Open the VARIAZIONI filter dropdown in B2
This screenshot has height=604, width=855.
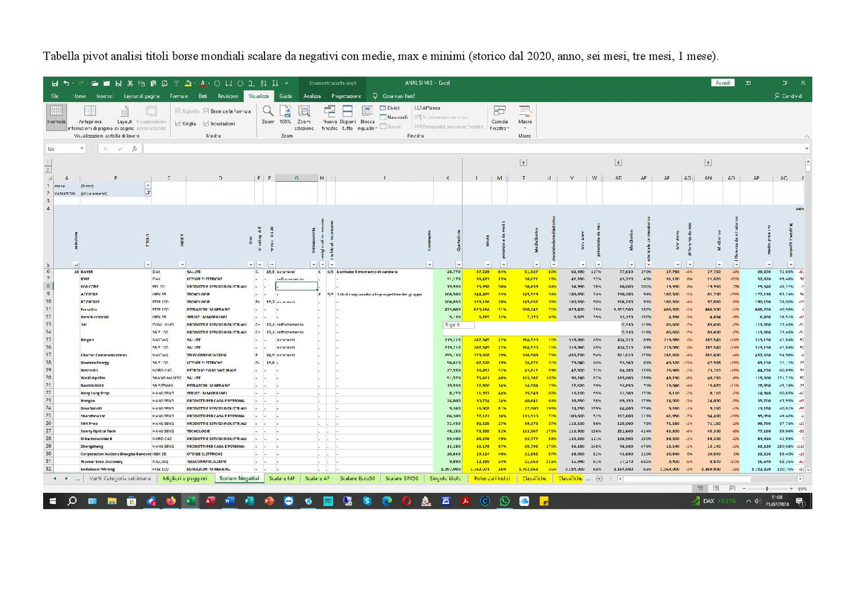click(148, 193)
